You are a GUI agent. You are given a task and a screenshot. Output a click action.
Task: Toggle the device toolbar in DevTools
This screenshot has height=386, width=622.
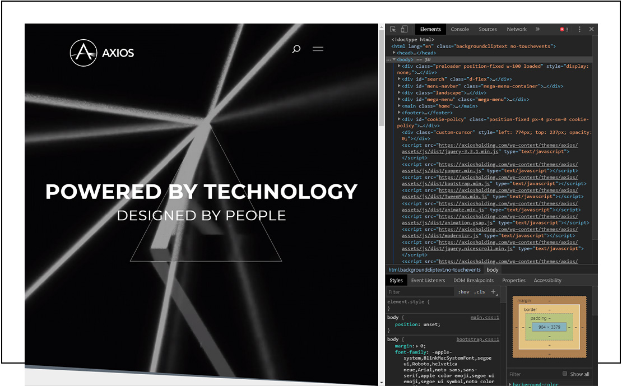[x=404, y=29]
